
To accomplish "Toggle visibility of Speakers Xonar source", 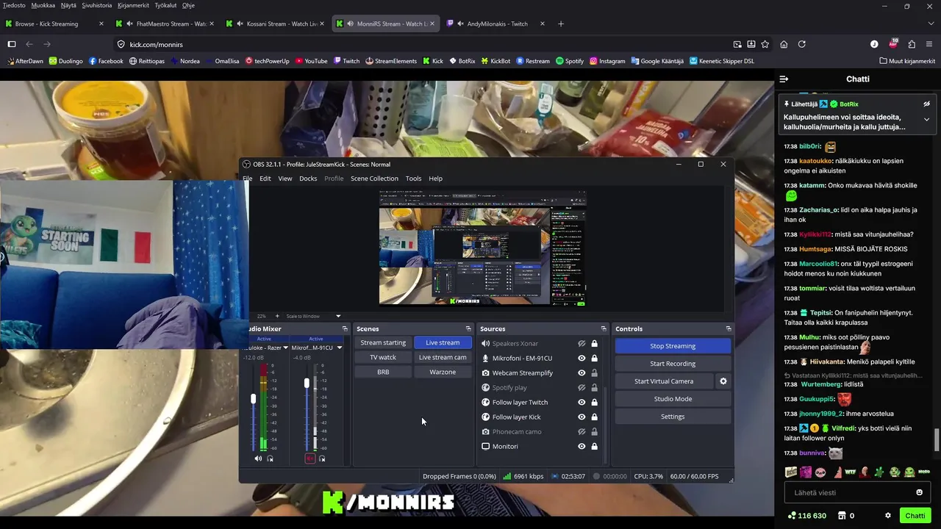I will coord(582,344).
